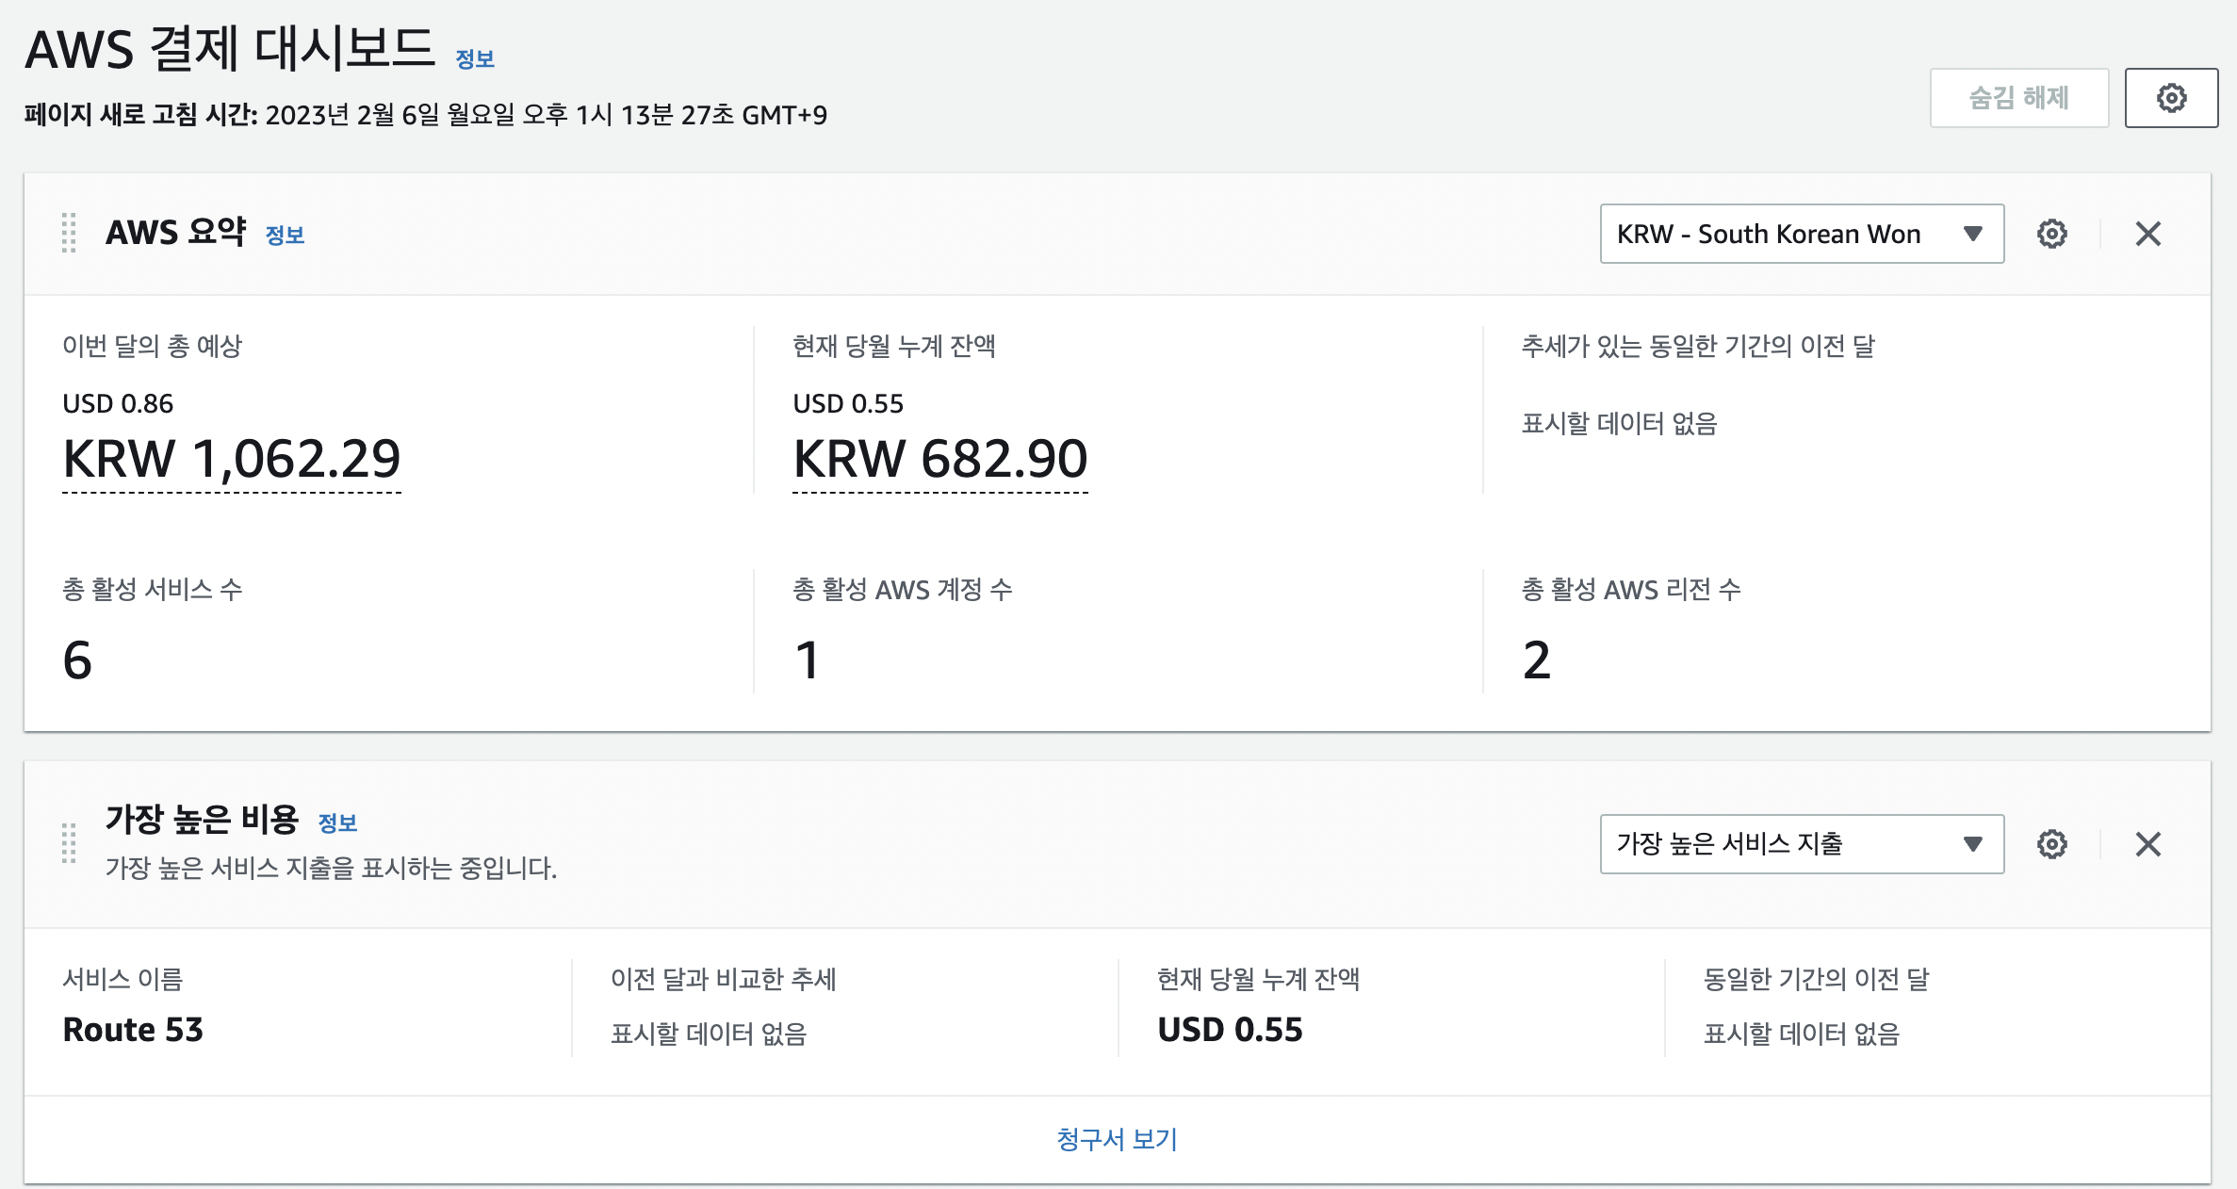Close the AWS 요약 widget
This screenshot has height=1189, width=2237.
click(x=2147, y=234)
